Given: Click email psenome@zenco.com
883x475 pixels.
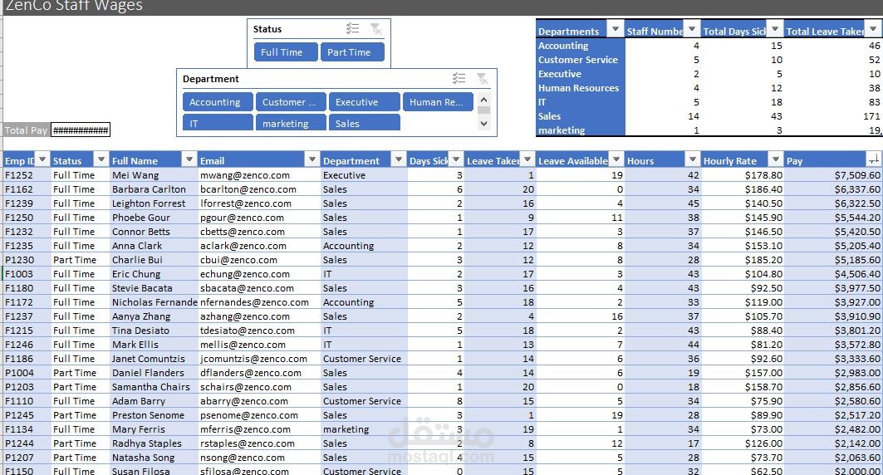Looking at the screenshot, I should (x=249, y=414).
